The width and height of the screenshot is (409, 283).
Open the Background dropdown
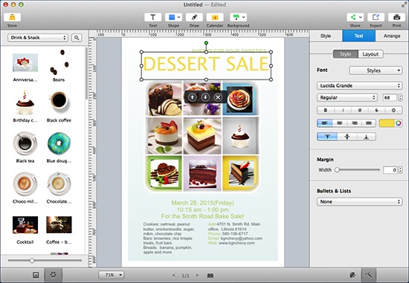pyautogui.click(x=238, y=18)
